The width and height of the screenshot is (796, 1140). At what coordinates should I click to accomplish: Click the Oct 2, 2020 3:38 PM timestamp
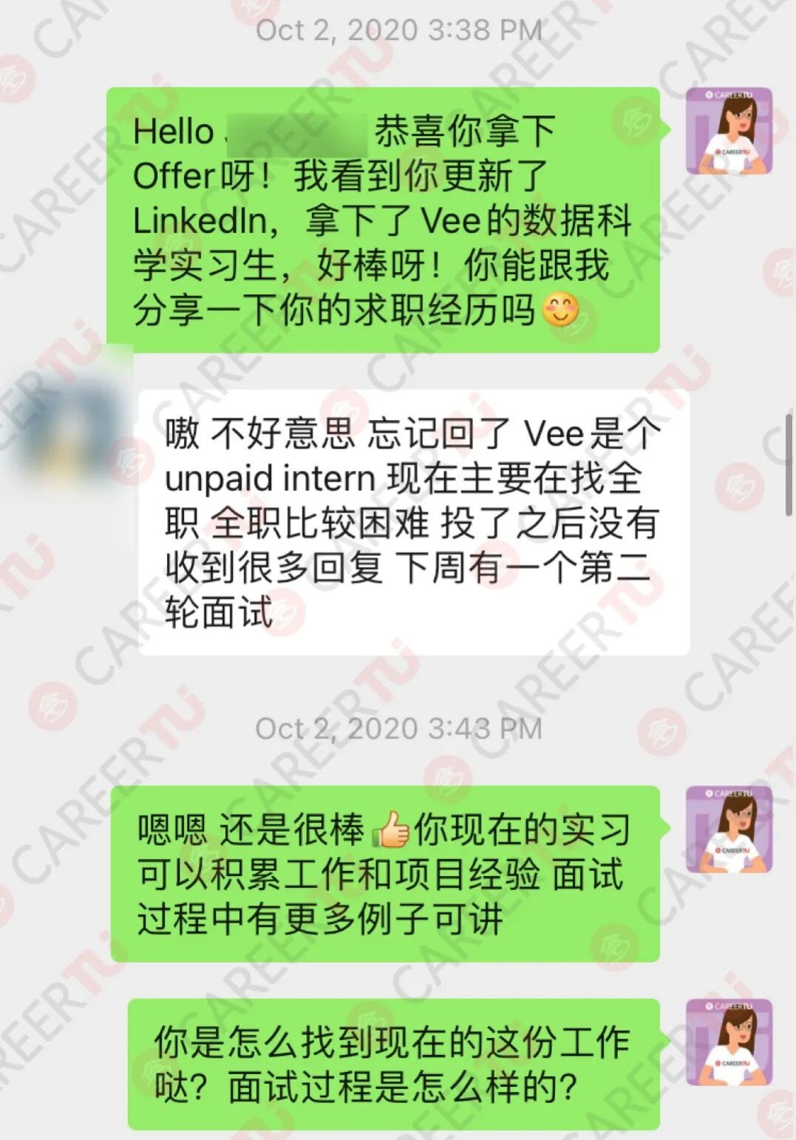tap(398, 30)
